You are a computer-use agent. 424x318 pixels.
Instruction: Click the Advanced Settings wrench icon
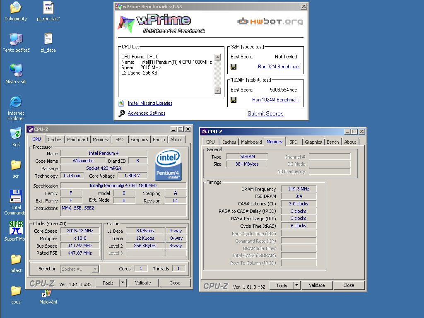click(121, 113)
